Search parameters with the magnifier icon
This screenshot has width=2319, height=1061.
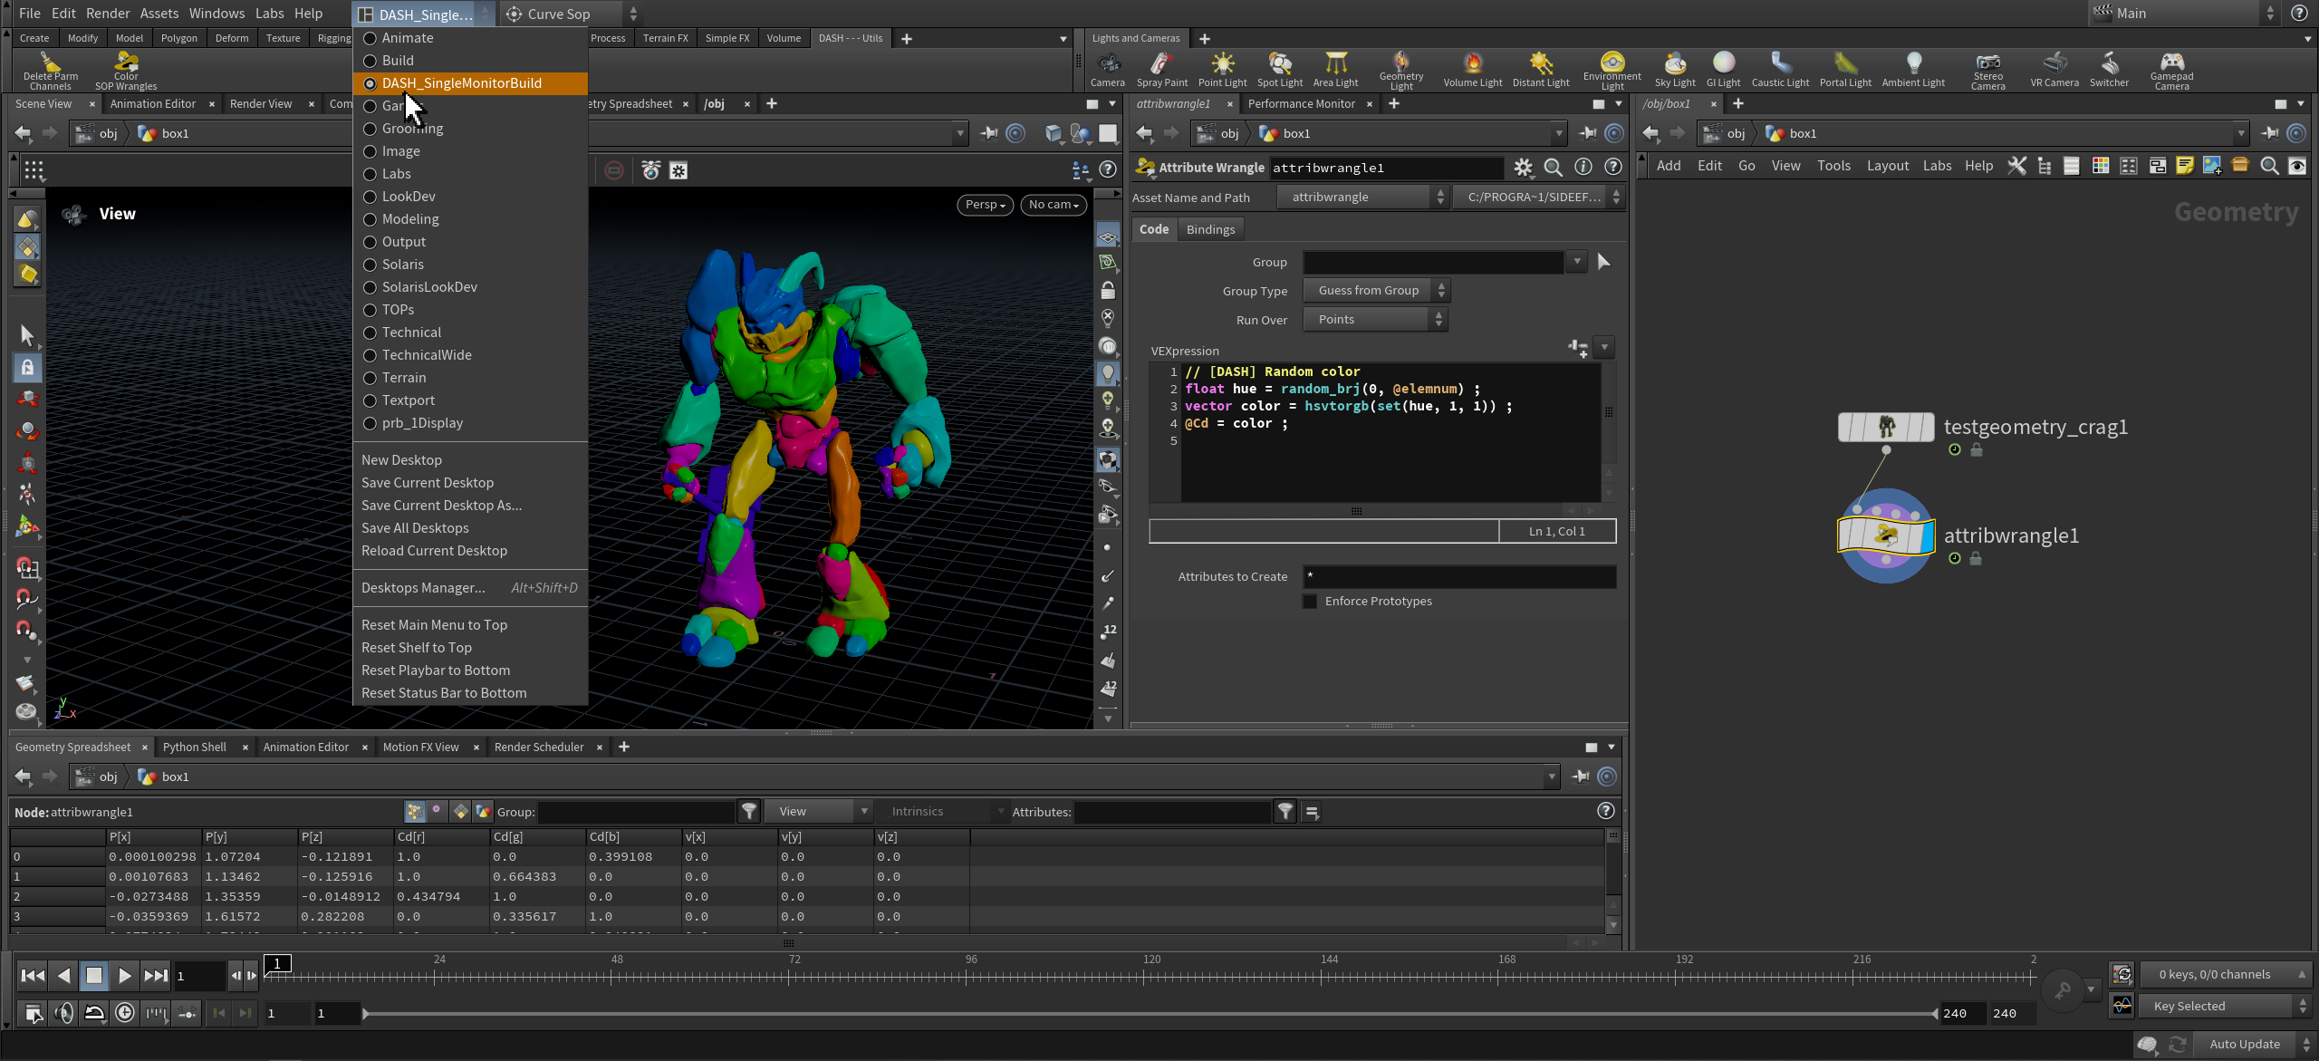pos(1553,168)
